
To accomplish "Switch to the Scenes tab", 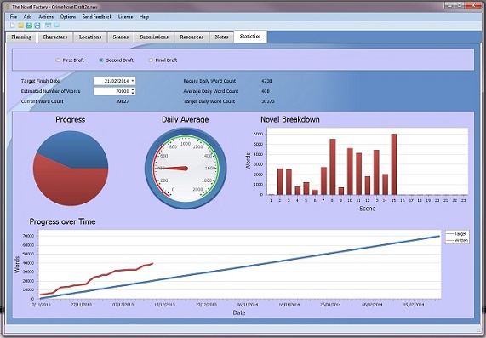I will point(121,37).
